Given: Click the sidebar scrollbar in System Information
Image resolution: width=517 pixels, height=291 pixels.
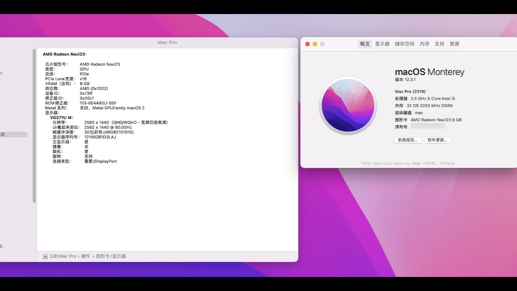Looking at the screenshot, I should (x=34, y=126).
